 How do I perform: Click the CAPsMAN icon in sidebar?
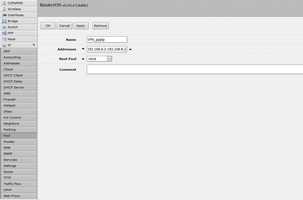point(4,3)
